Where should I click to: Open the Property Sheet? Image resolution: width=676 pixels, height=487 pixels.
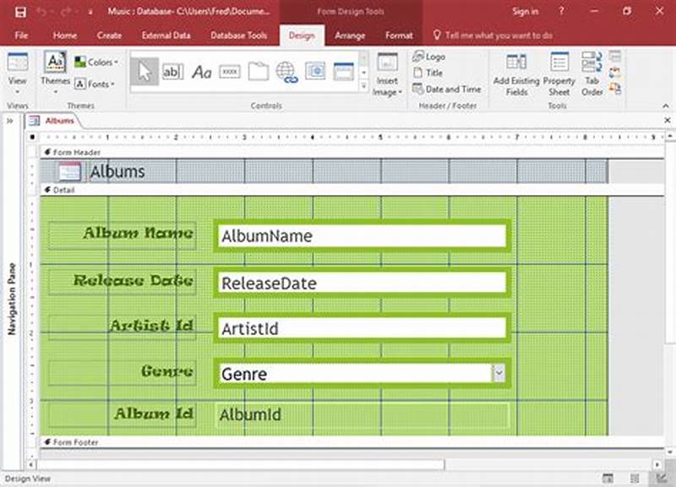(559, 74)
